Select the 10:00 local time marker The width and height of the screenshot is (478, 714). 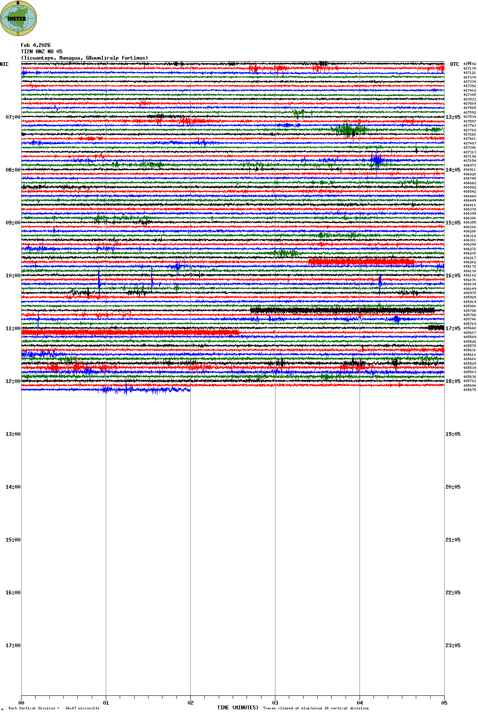pos(13,276)
